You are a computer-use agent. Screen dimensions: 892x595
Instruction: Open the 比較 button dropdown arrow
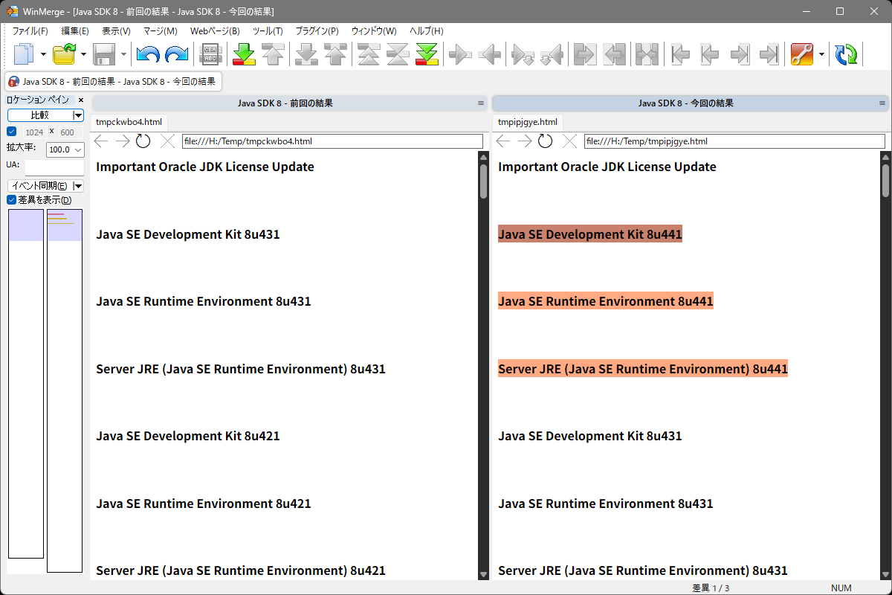(x=78, y=115)
